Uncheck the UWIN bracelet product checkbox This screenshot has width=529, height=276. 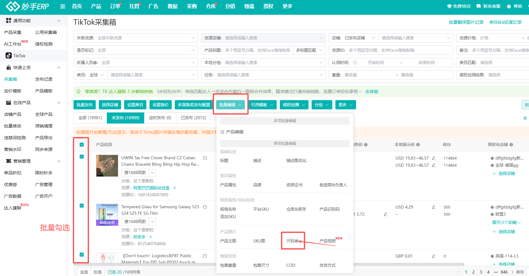[82, 157]
